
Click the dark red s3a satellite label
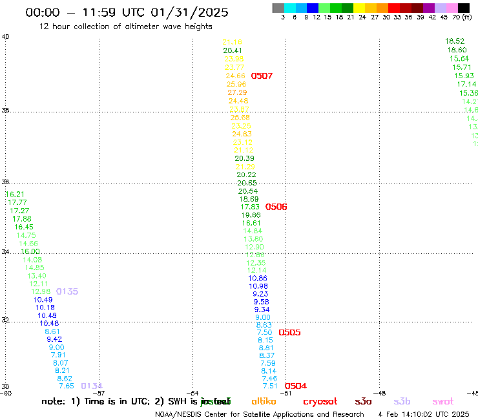pyautogui.click(x=363, y=402)
